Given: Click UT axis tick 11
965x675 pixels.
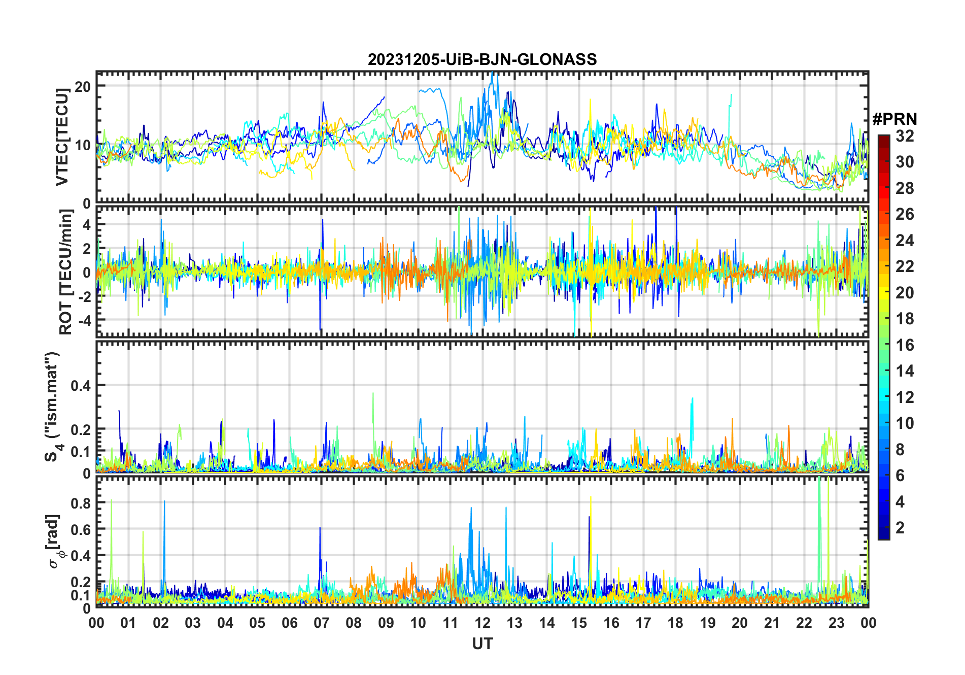Looking at the screenshot, I should pyautogui.click(x=450, y=623).
